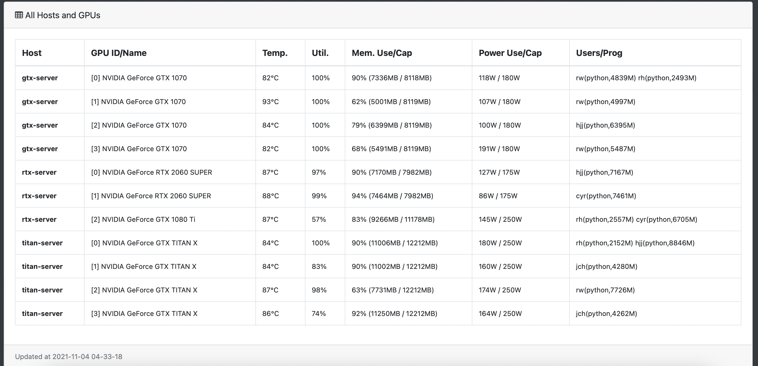
Task: Click the Mem. Use/Cap column header
Action: tap(382, 53)
